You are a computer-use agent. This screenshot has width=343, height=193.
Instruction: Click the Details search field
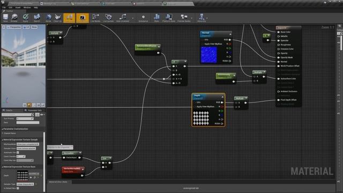pos(18,114)
